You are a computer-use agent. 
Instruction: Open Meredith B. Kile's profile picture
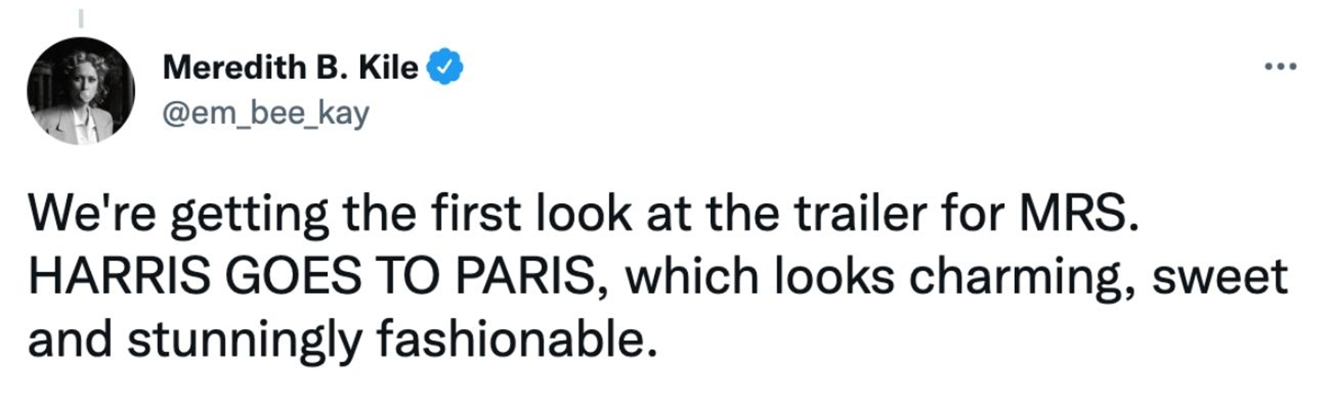81,91
